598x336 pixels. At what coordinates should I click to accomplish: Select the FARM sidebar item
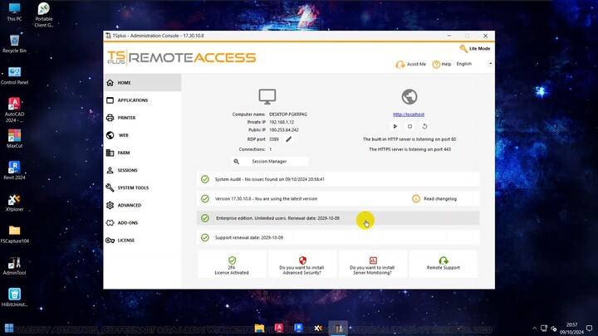[x=142, y=153]
